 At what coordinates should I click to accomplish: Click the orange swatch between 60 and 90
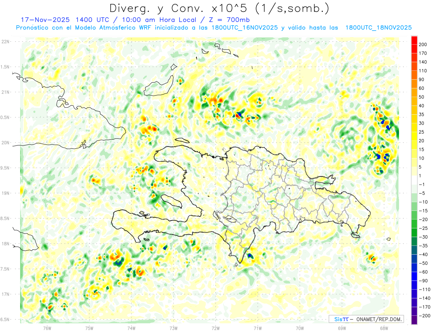pyautogui.click(x=414, y=84)
